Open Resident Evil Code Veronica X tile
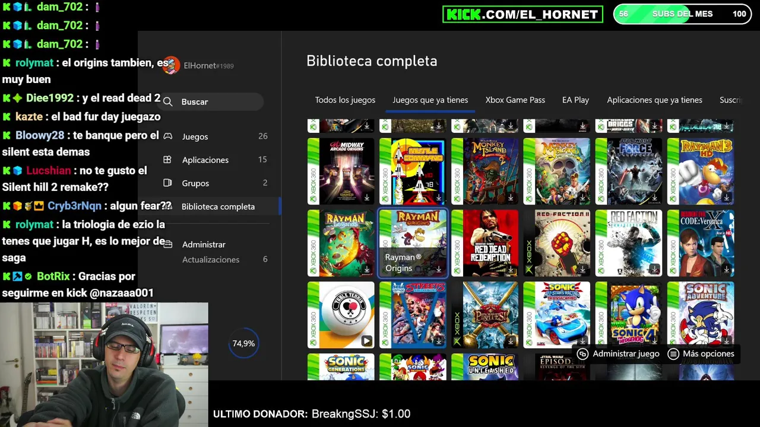Screen dimensions: 760x427 click(x=700, y=243)
